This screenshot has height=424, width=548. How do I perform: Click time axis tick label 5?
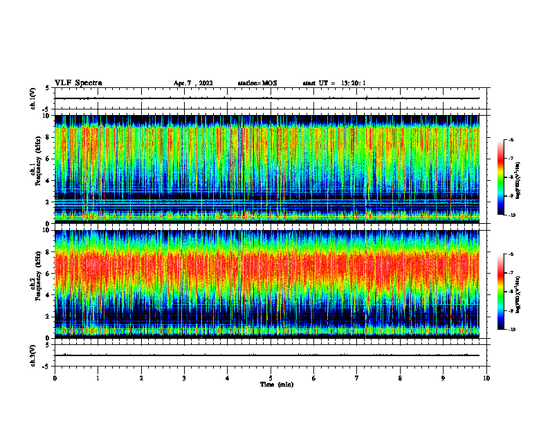(x=271, y=378)
